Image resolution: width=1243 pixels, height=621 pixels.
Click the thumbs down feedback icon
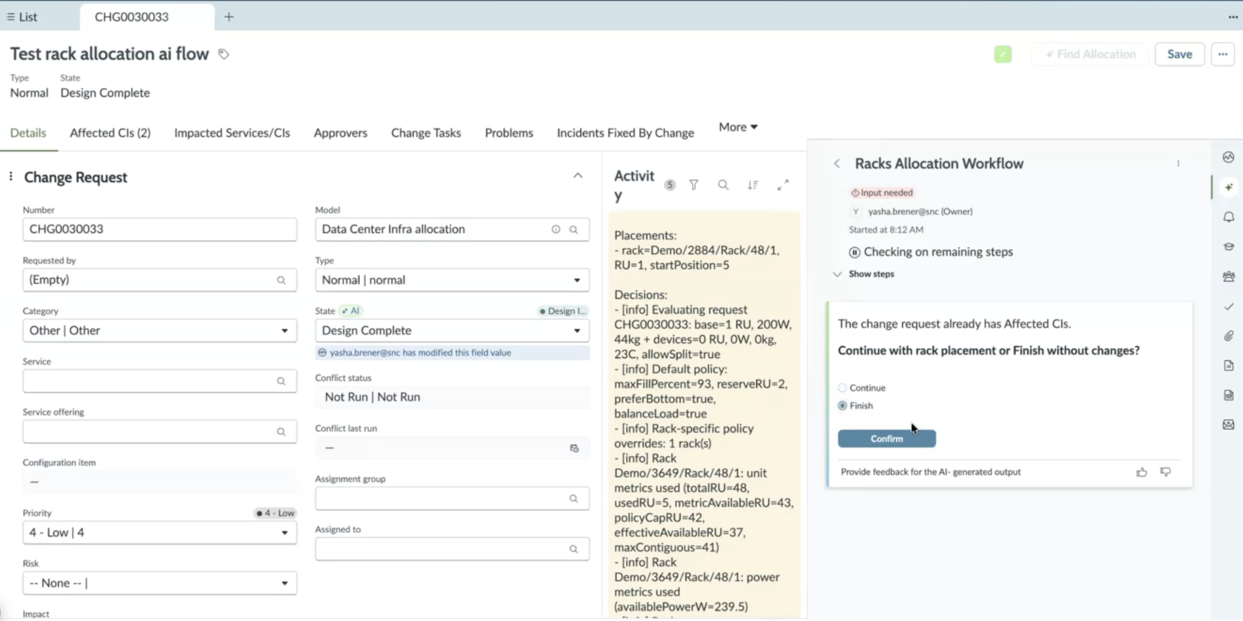pos(1165,472)
